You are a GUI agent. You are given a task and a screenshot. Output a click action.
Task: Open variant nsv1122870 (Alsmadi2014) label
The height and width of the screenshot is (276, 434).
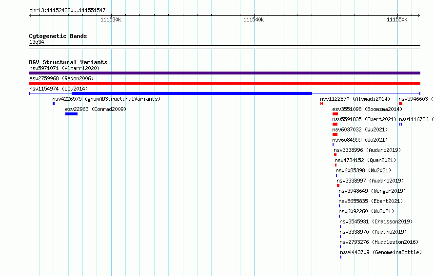pos(355,99)
